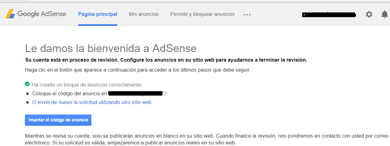
Task: Click the redacted account email at top
Action: click(329, 15)
